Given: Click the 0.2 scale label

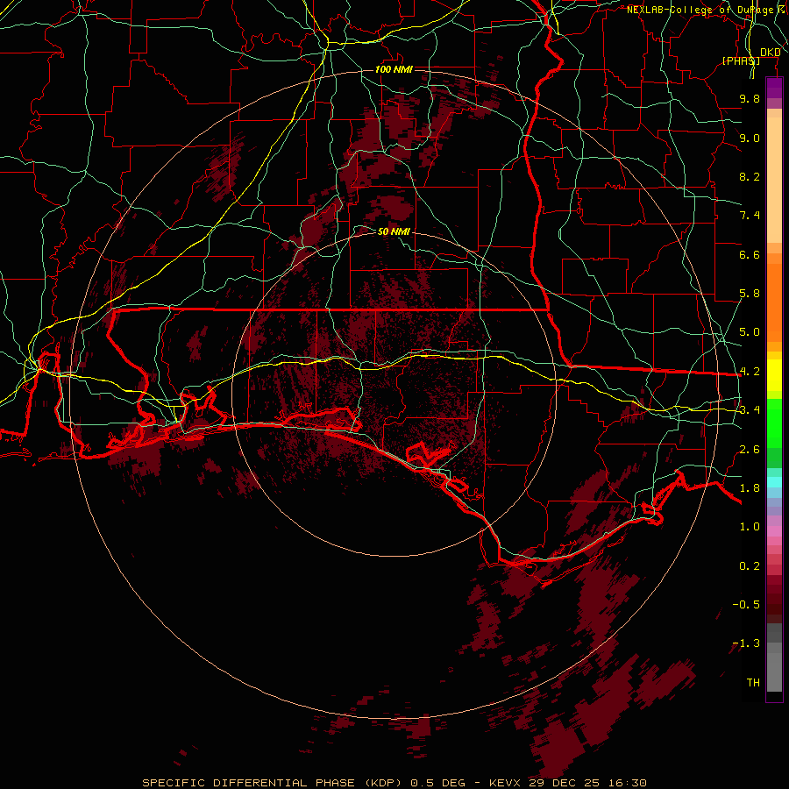Looking at the screenshot, I should 750,566.
